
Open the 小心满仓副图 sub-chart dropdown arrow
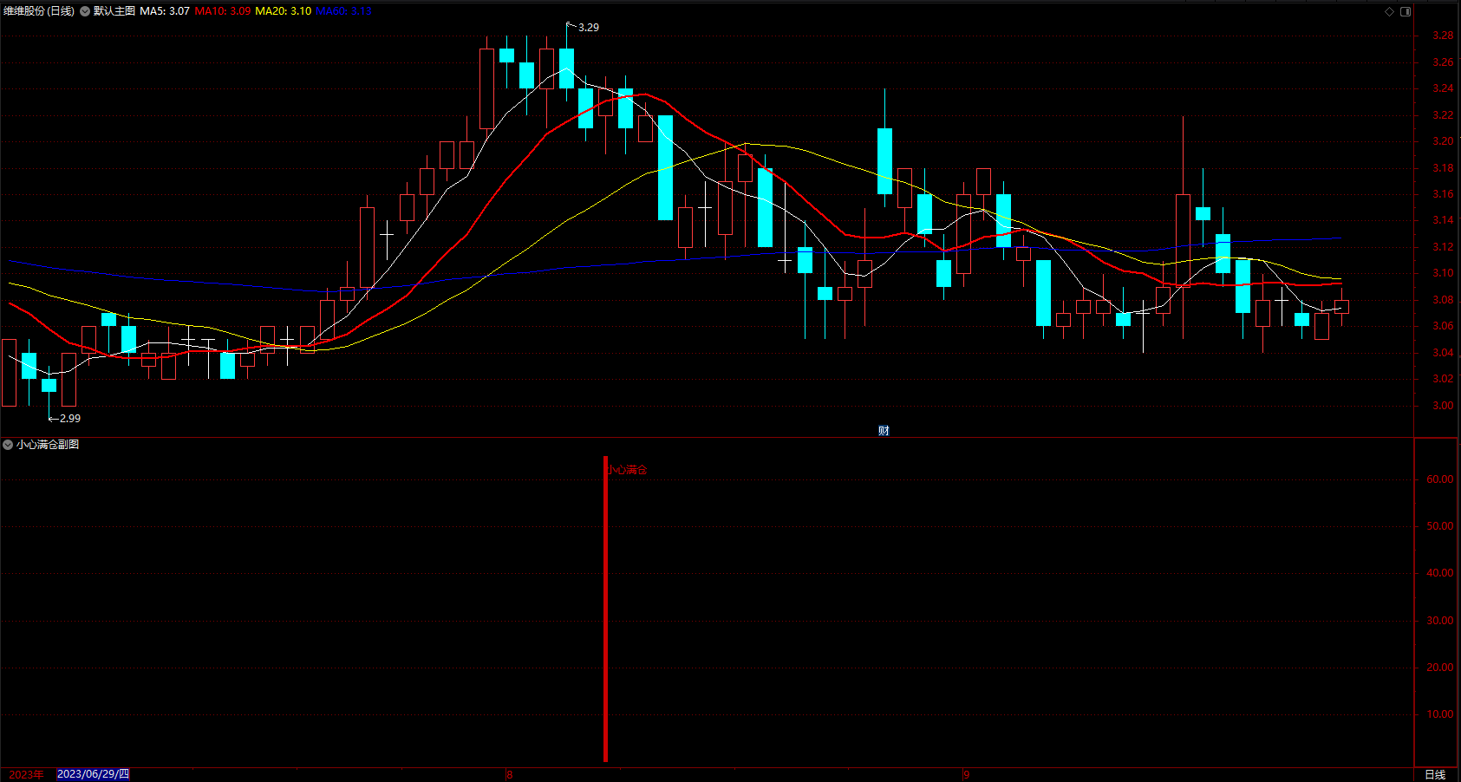(8, 445)
